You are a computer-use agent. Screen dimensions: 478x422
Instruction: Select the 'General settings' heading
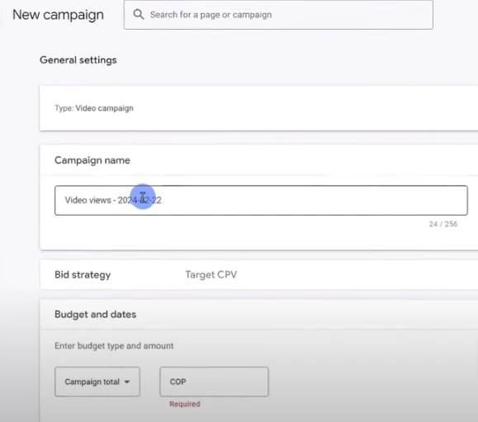[78, 60]
